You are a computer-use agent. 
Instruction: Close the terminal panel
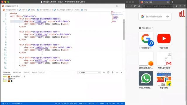[122, 72]
